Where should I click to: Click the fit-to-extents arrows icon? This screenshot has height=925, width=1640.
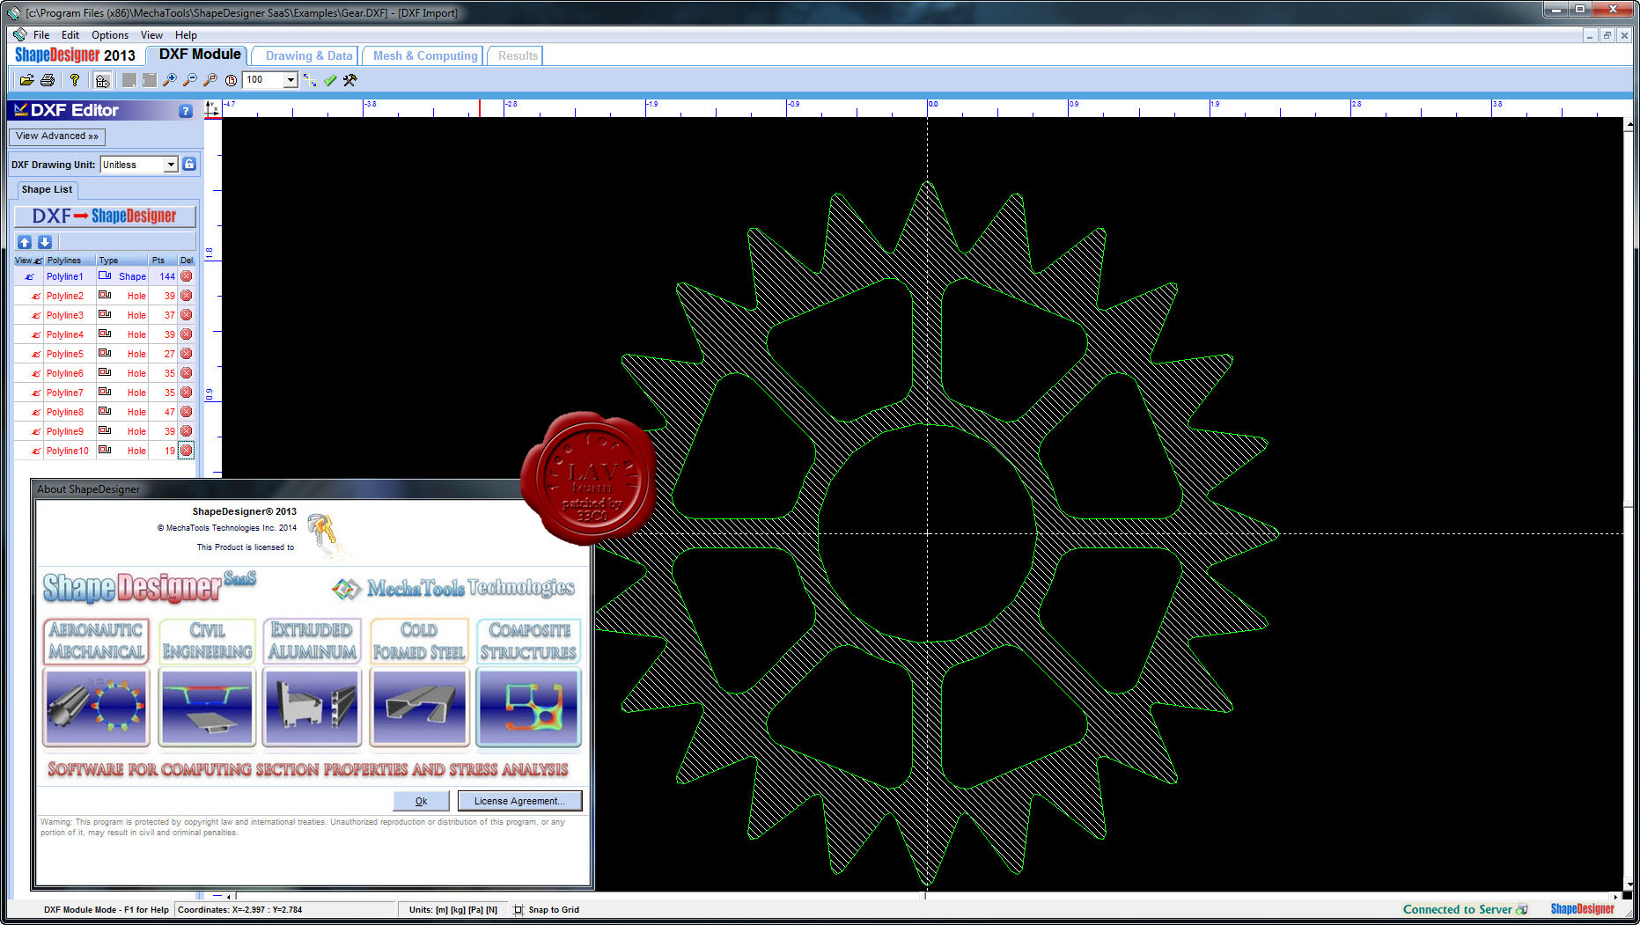click(310, 80)
